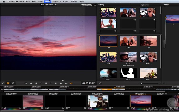The image size is (179, 112).
Task: Select memory D thumbnail in gallery
Action: (108, 23)
